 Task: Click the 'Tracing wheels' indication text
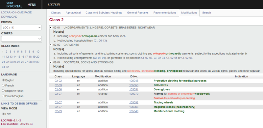[x=163, y=102]
